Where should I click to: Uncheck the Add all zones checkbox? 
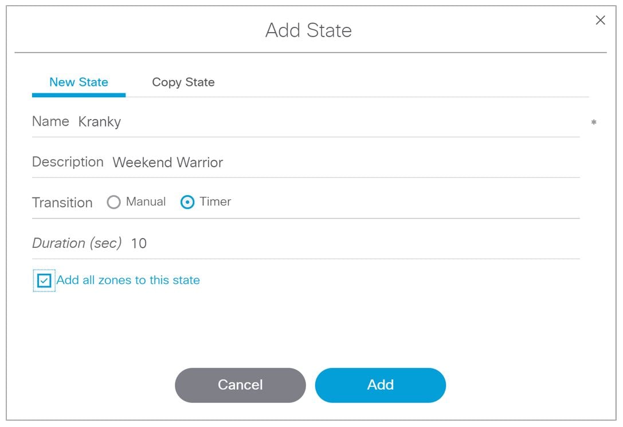coord(44,280)
